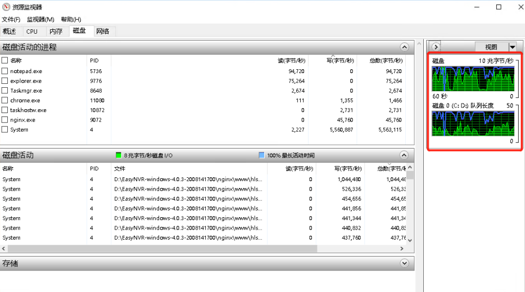Check the nginx.exe process checkbox
Screen dimensions: 525x292
[4, 120]
